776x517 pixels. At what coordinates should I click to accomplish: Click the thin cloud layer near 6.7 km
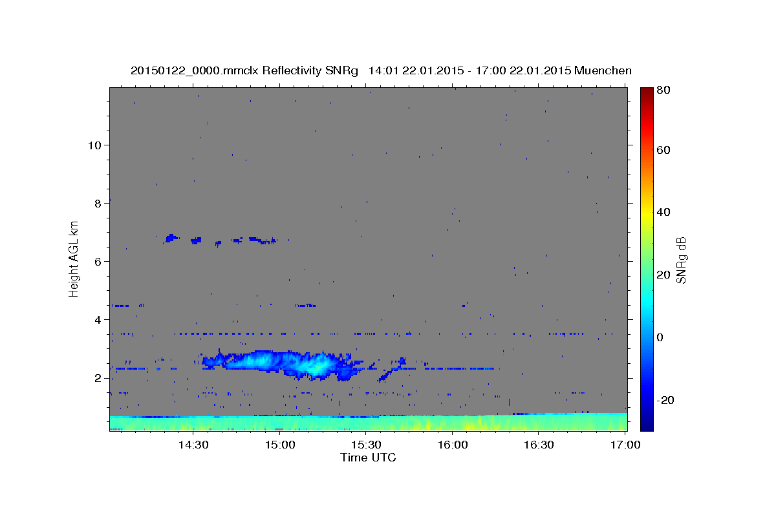click(220, 240)
